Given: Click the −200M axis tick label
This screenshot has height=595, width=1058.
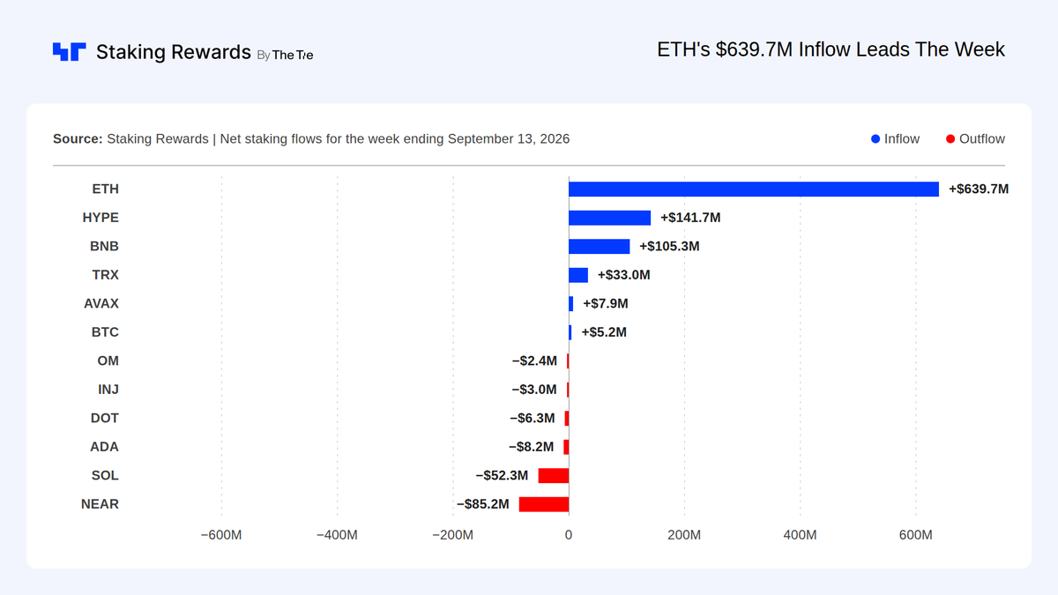Looking at the screenshot, I should (452, 534).
